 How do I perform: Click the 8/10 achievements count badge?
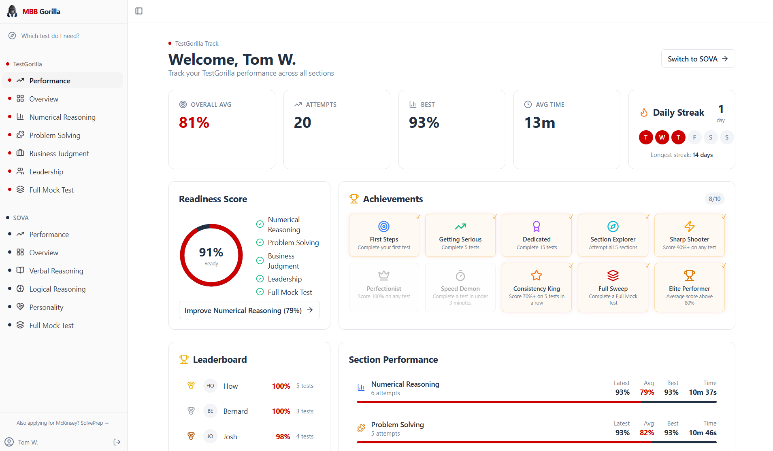click(715, 199)
